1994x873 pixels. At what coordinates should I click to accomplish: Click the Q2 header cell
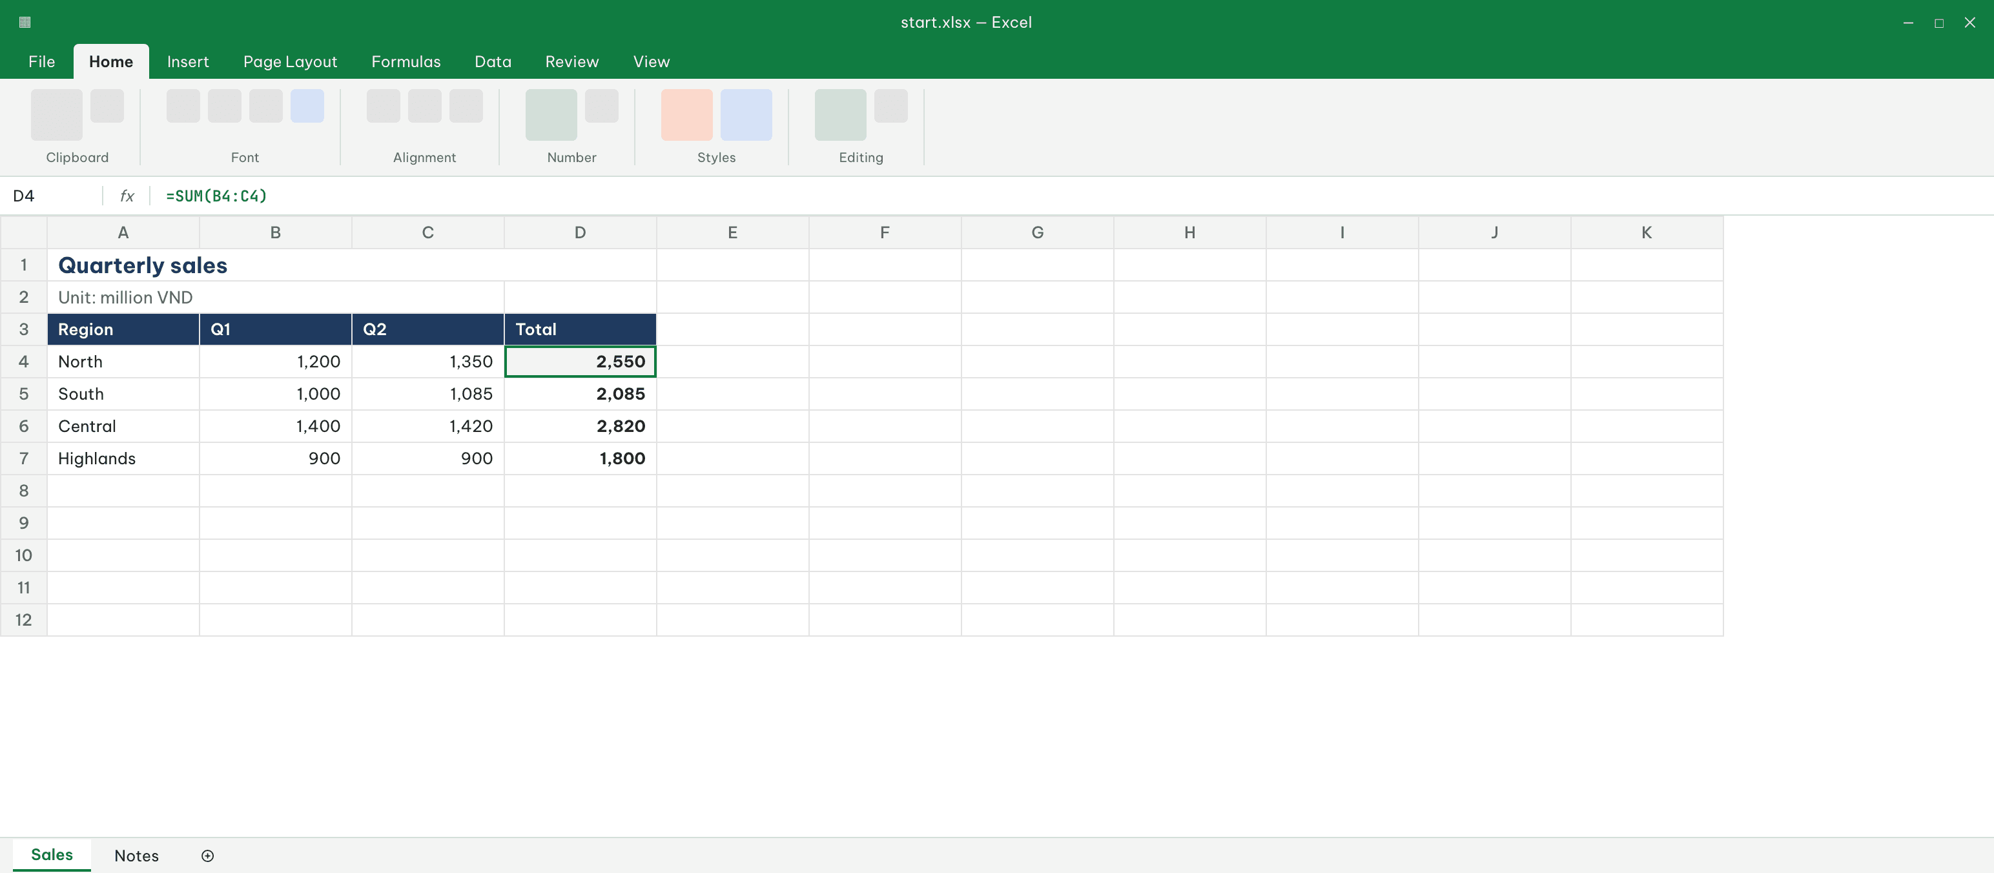(x=428, y=329)
